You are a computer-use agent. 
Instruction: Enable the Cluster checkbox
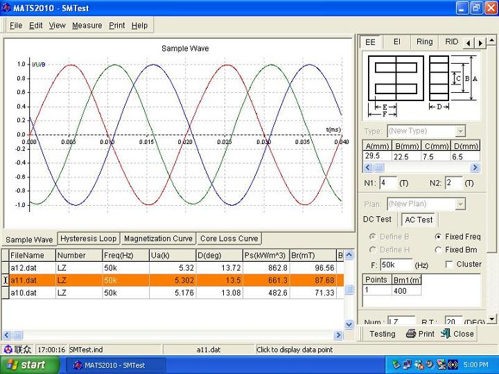coord(449,265)
